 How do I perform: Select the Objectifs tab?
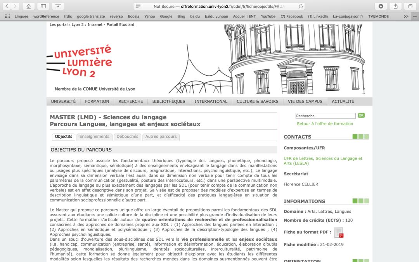pyautogui.click(x=64, y=137)
